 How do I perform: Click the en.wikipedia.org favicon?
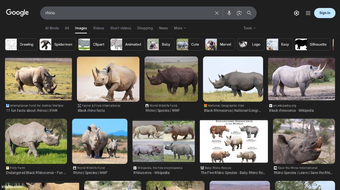click(271, 106)
